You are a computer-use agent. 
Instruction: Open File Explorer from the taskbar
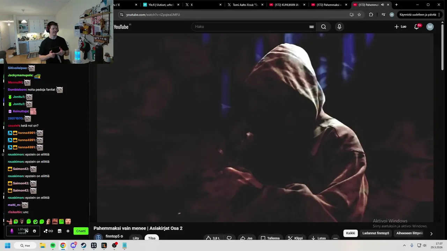tap(42, 245)
